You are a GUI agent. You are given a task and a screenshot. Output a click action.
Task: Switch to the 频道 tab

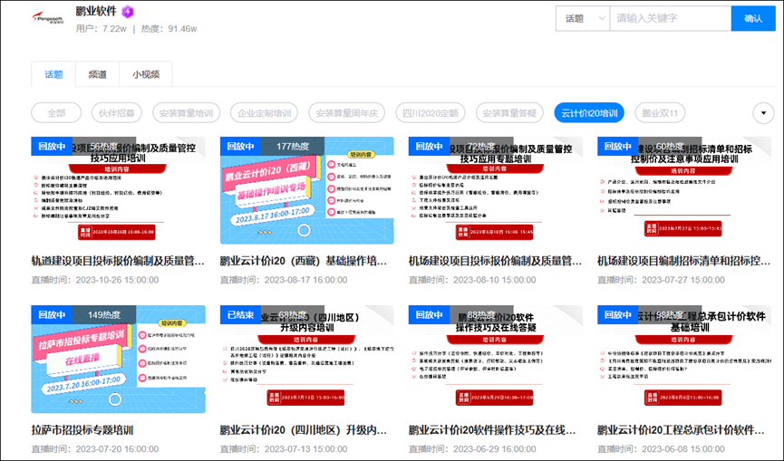[97, 74]
